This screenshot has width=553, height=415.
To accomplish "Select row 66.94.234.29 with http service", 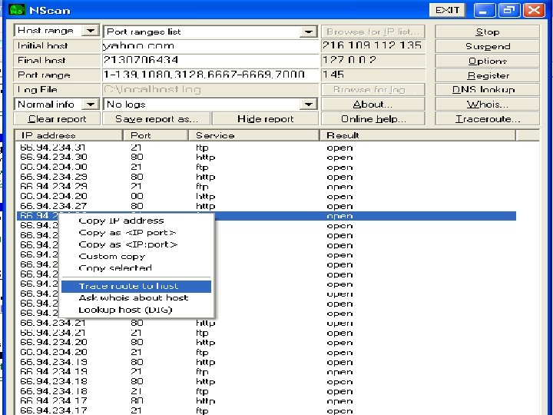I will (x=267, y=177).
